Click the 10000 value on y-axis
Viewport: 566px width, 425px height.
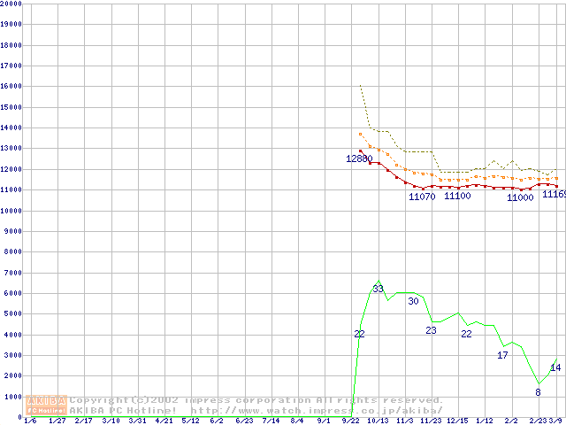(x=11, y=211)
